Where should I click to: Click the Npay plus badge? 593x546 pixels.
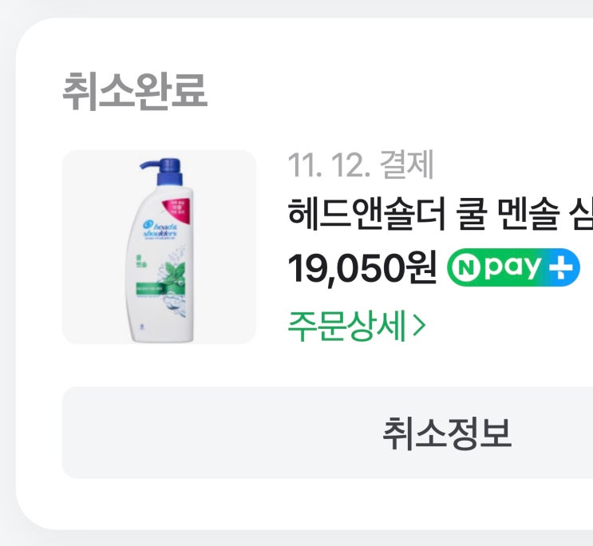click(513, 267)
